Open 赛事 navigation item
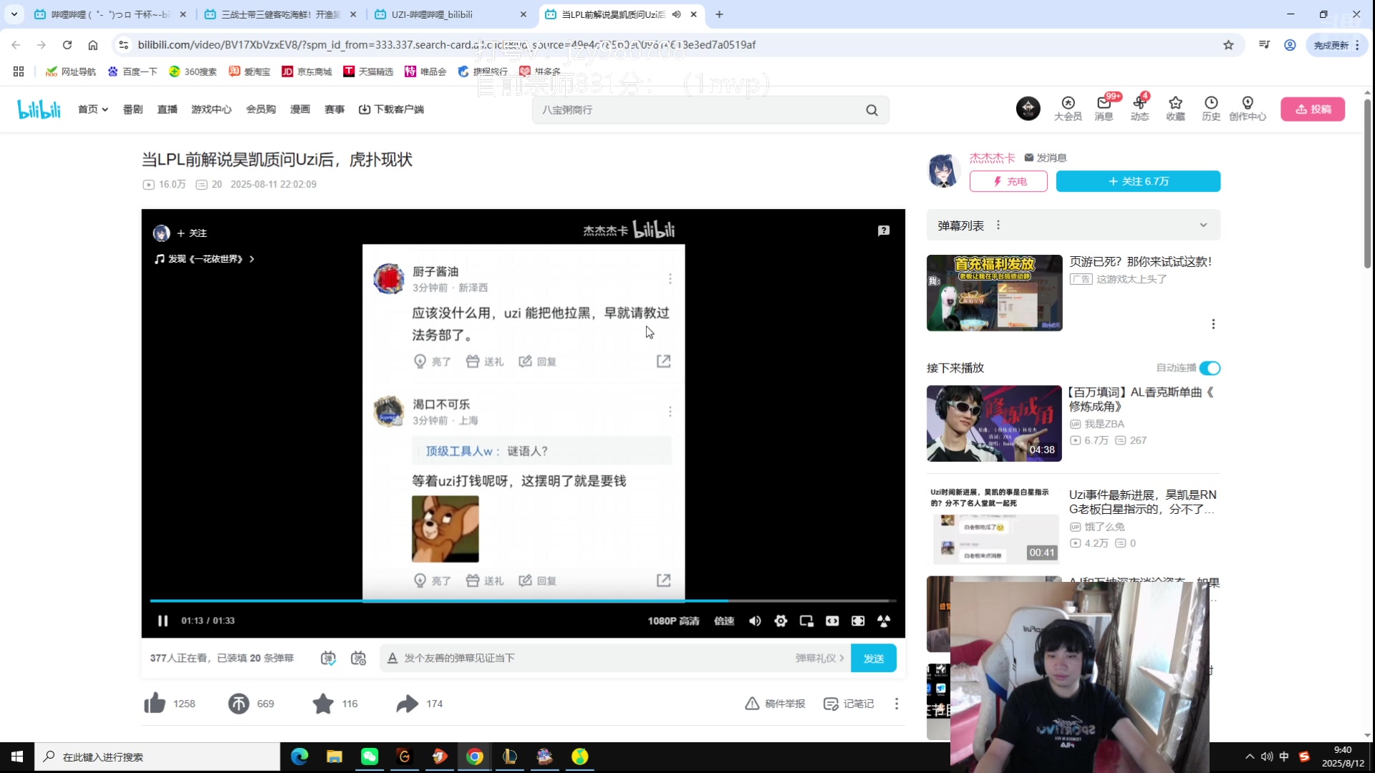1375x773 pixels. coord(334,110)
